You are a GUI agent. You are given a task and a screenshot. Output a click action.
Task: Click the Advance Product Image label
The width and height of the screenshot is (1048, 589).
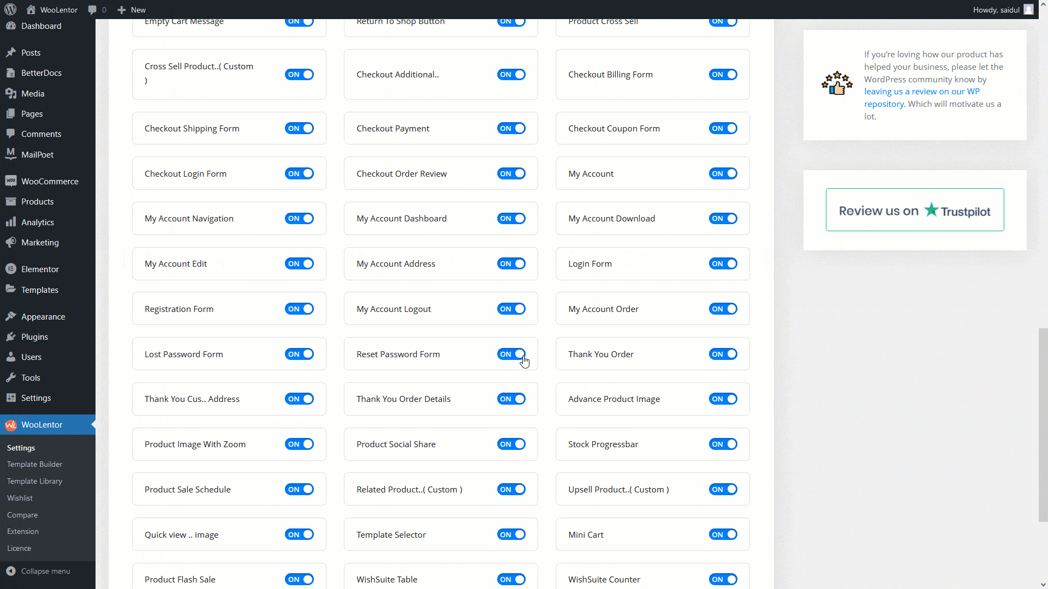[614, 399]
